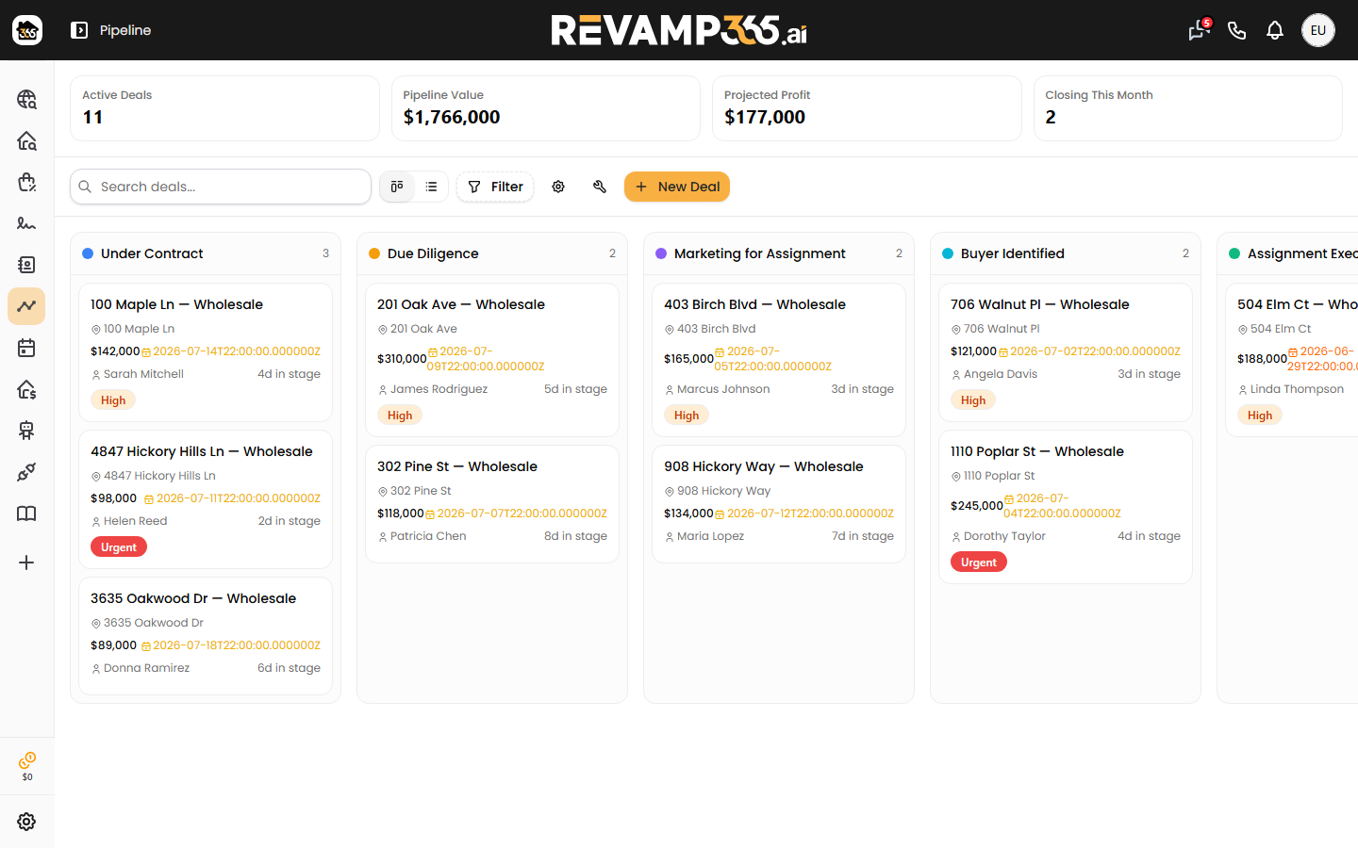Click the New Deal button
Screen dimensions: 1358x848
pos(677,187)
